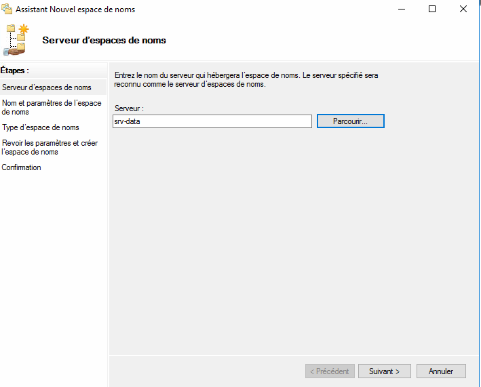Click the heading Serveur d'espaces de noms

click(x=104, y=40)
